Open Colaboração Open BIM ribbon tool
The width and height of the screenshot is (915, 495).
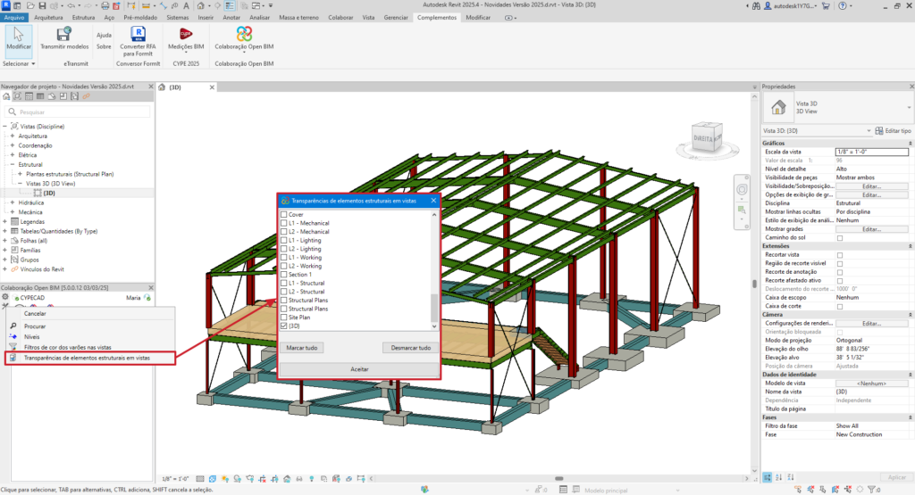(x=244, y=39)
